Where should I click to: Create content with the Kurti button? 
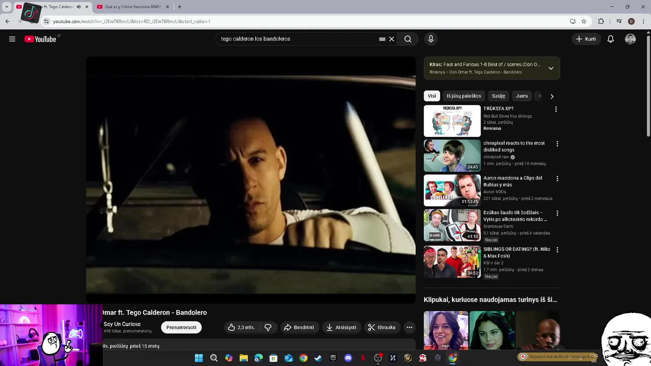click(x=586, y=39)
